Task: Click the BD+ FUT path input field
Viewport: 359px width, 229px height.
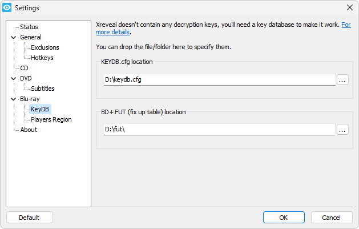Action: (x=219, y=130)
